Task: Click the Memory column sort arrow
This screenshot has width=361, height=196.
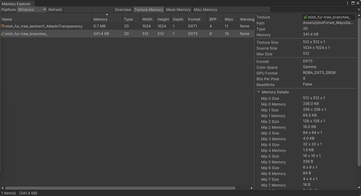Action: (x=107, y=15)
